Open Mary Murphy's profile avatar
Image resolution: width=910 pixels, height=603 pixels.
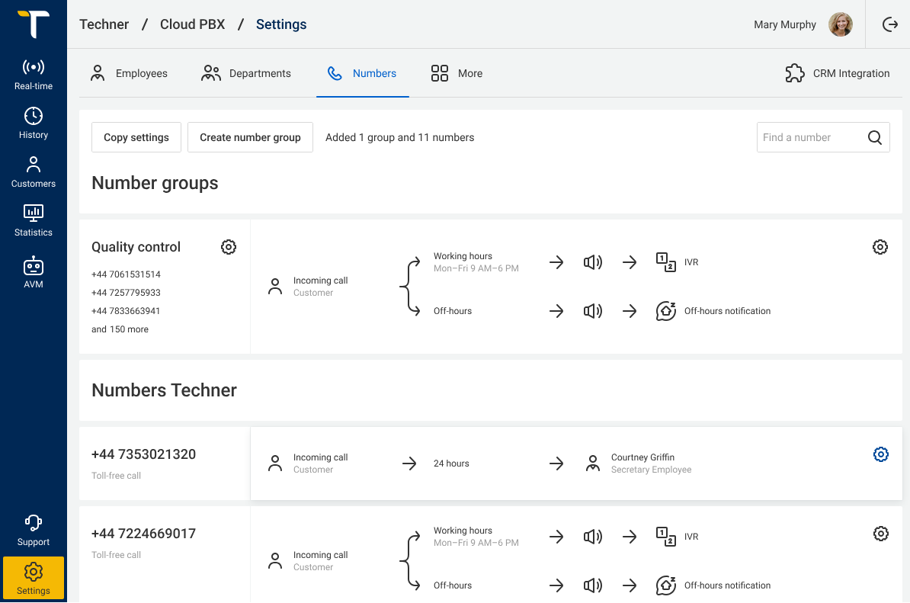[x=841, y=24]
